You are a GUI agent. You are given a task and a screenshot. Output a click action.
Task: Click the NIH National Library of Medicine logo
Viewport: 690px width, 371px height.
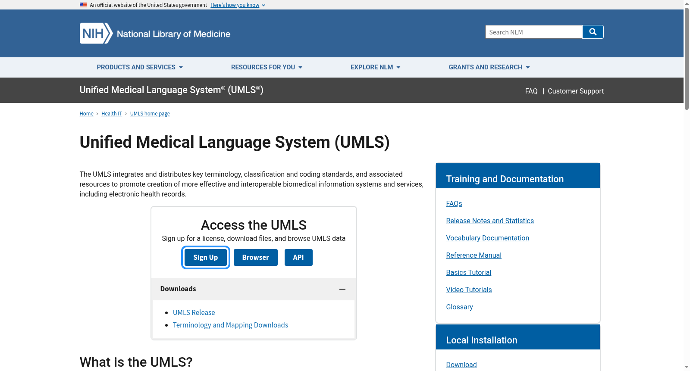(155, 34)
